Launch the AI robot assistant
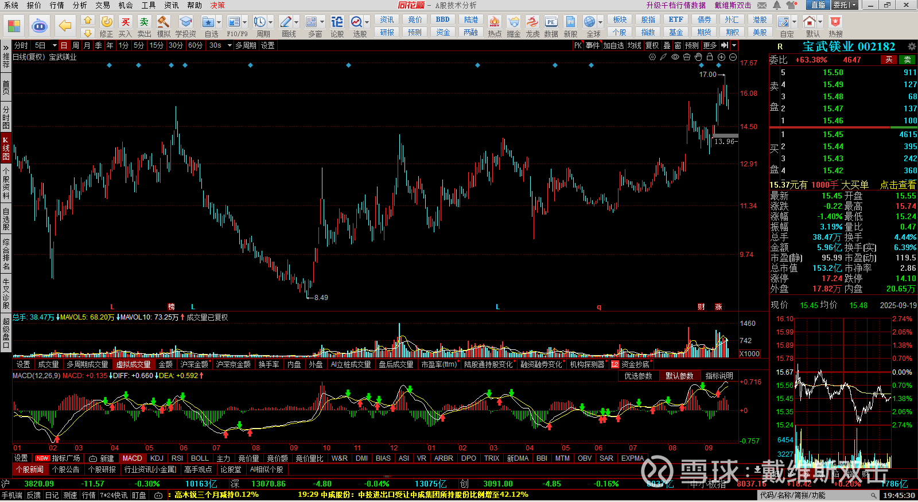This screenshot has width=918, height=502. pos(39,26)
